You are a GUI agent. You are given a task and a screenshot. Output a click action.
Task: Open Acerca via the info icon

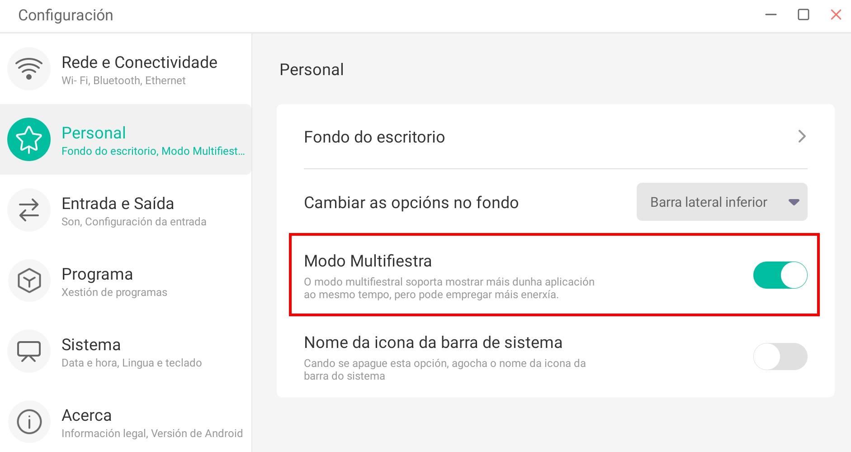(29, 422)
